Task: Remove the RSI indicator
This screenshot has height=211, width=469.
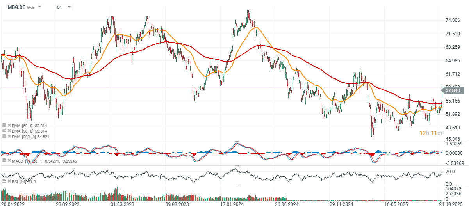Action: point(9,181)
